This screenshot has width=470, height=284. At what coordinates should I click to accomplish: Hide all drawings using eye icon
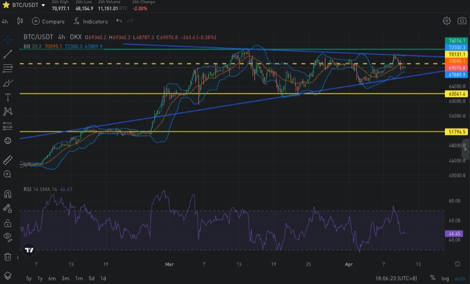[x=7, y=237]
